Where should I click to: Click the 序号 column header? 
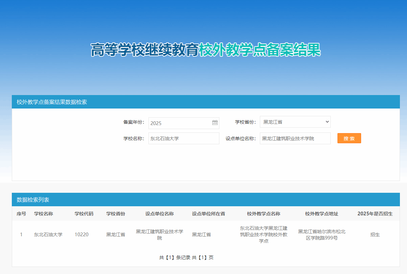pos(21,214)
